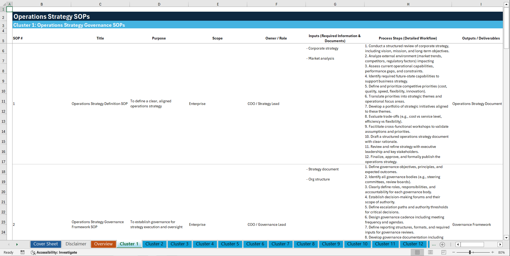
Task: Select the Cluster 1 sheet tab
Action: pyautogui.click(x=129, y=244)
